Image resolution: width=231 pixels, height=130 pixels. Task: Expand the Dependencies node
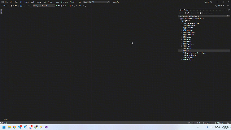tap(182, 26)
